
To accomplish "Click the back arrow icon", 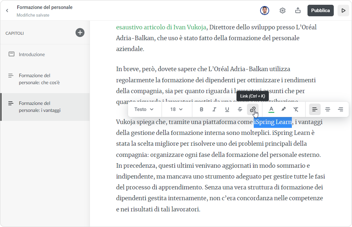I will click(x=7, y=11).
